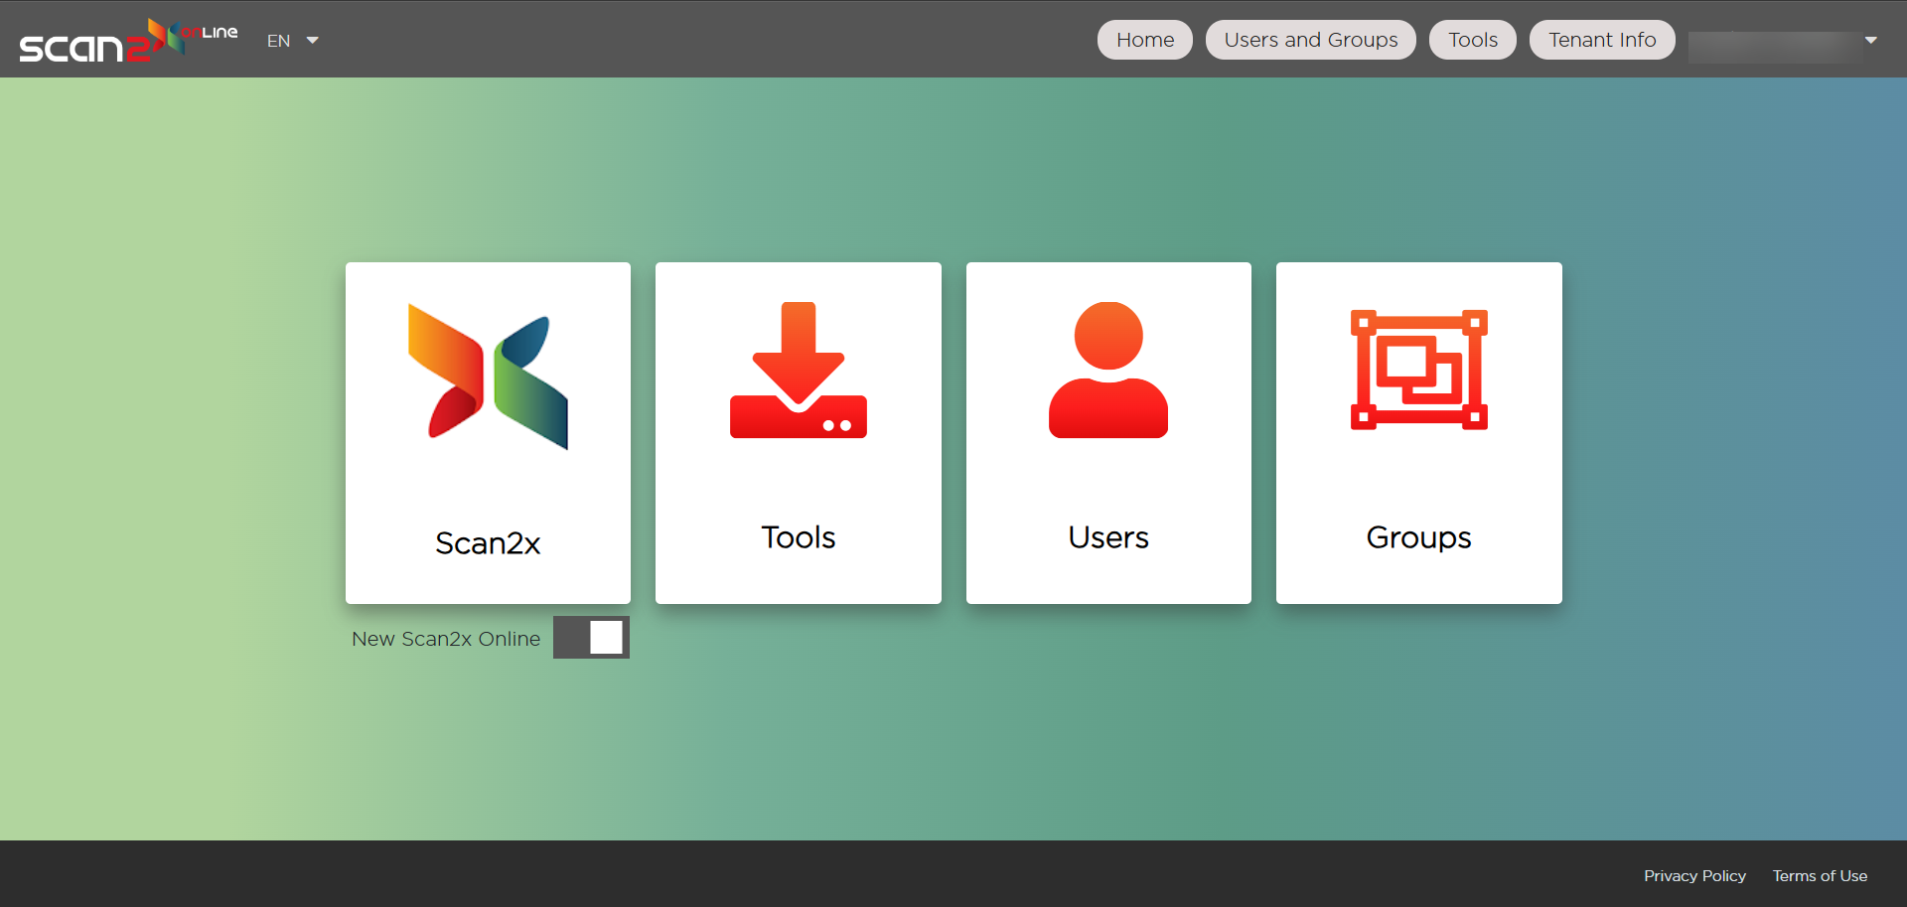Screen dimensions: 1907x907
Task: Open the Privacy Policy link
Action: (x=1694, y=875)
